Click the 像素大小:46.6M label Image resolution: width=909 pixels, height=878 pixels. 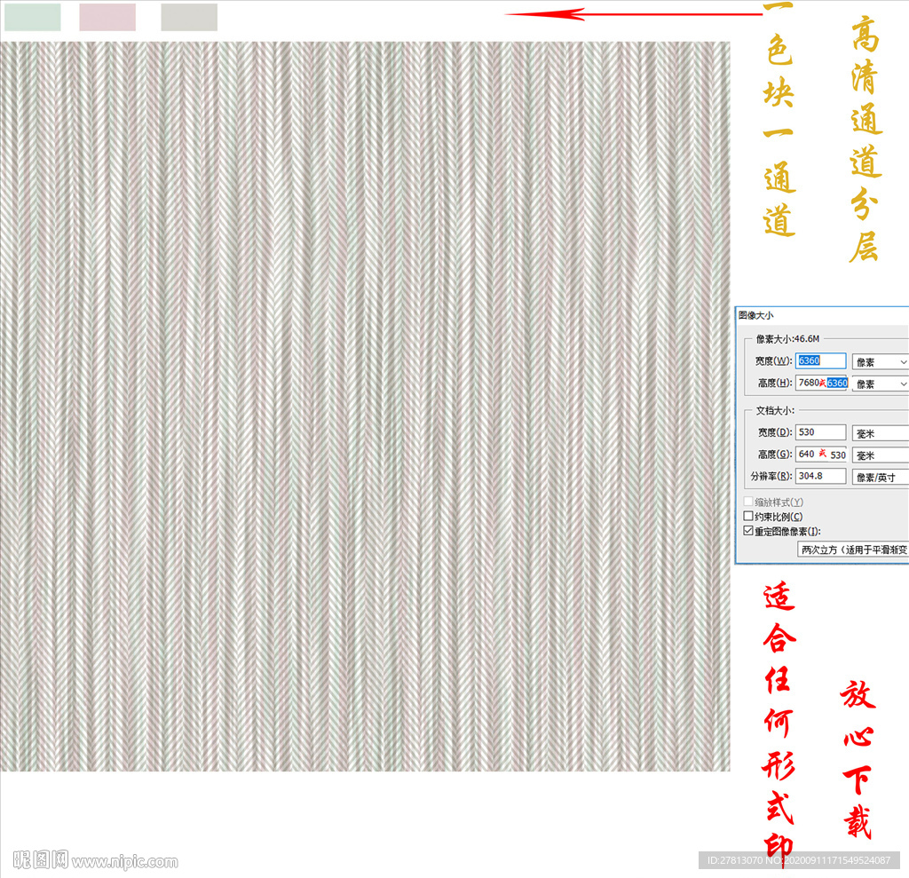point(787,338)
